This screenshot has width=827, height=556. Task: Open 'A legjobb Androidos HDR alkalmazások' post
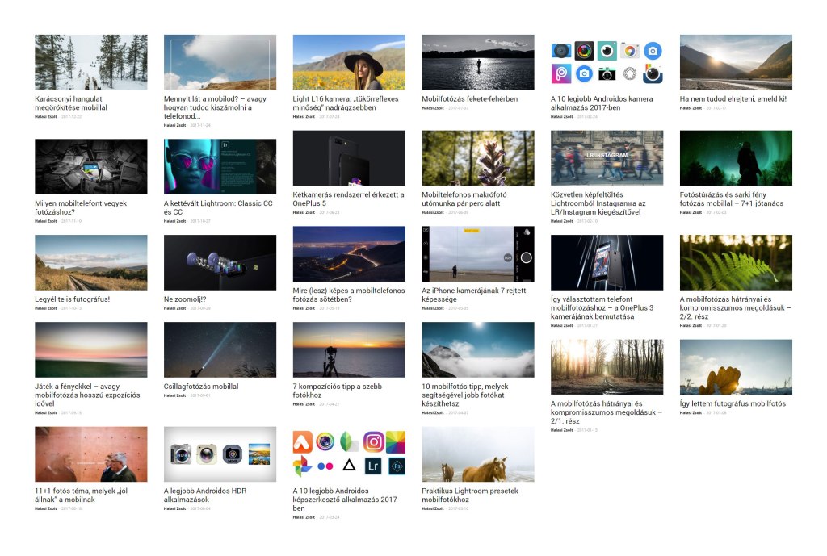[x=205, y=495]
